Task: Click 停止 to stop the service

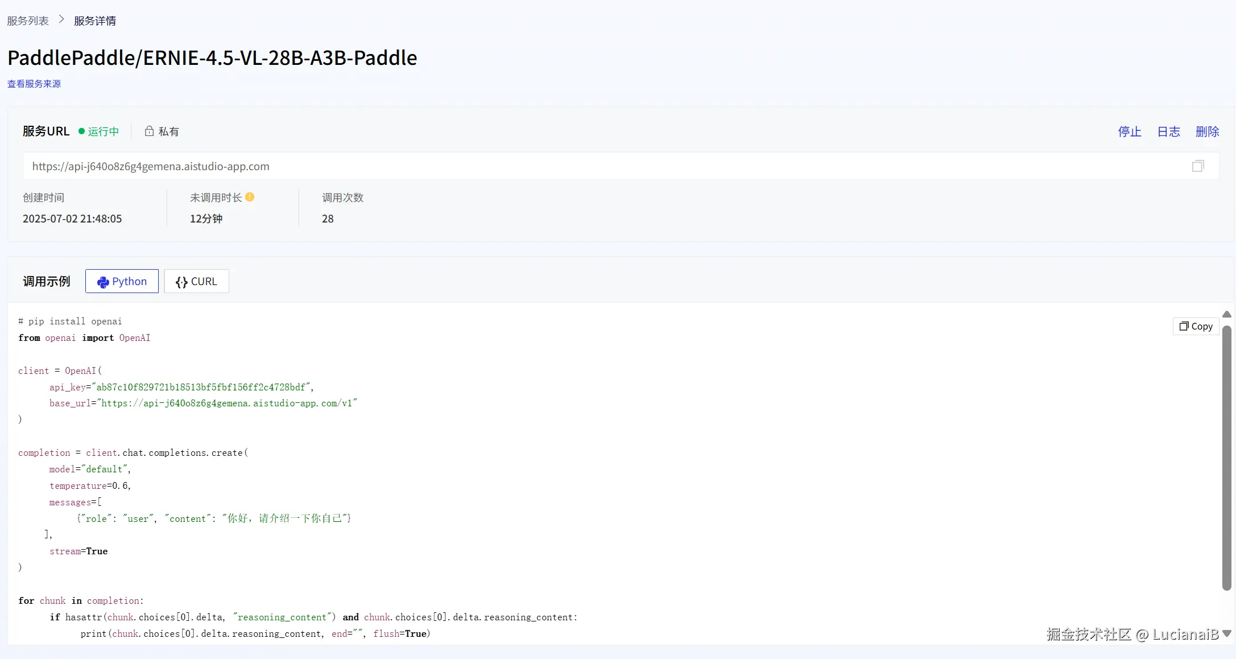Action: (x=1129, y=131)
